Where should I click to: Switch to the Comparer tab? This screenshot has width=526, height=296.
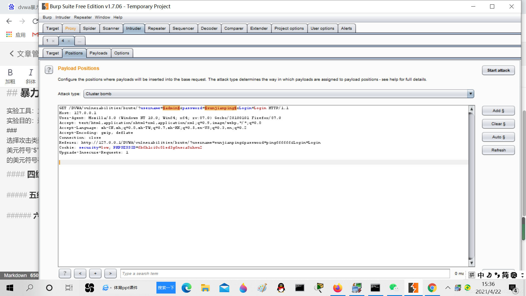click(234, 28)
